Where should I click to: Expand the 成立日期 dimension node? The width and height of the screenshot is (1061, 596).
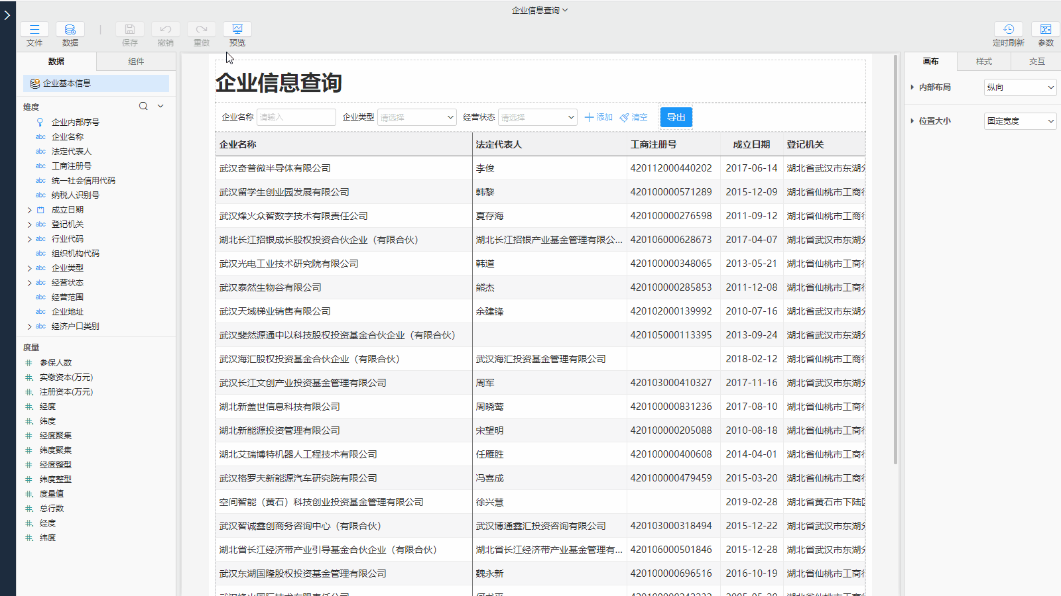pos(29,210)
